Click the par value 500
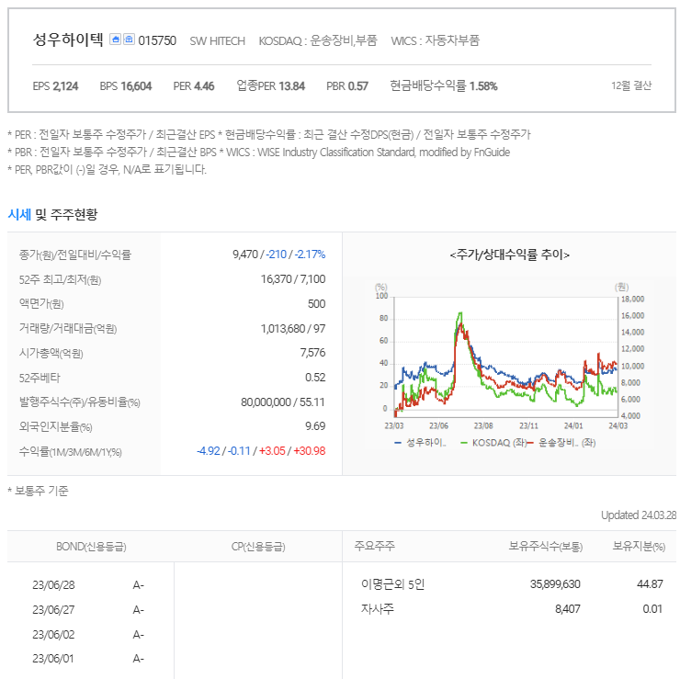 tap(317, 303)
